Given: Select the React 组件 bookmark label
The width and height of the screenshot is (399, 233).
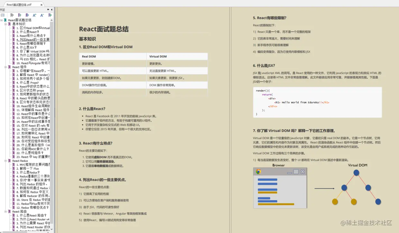Looking at the screenshot, I should click(x=20, y=67).
